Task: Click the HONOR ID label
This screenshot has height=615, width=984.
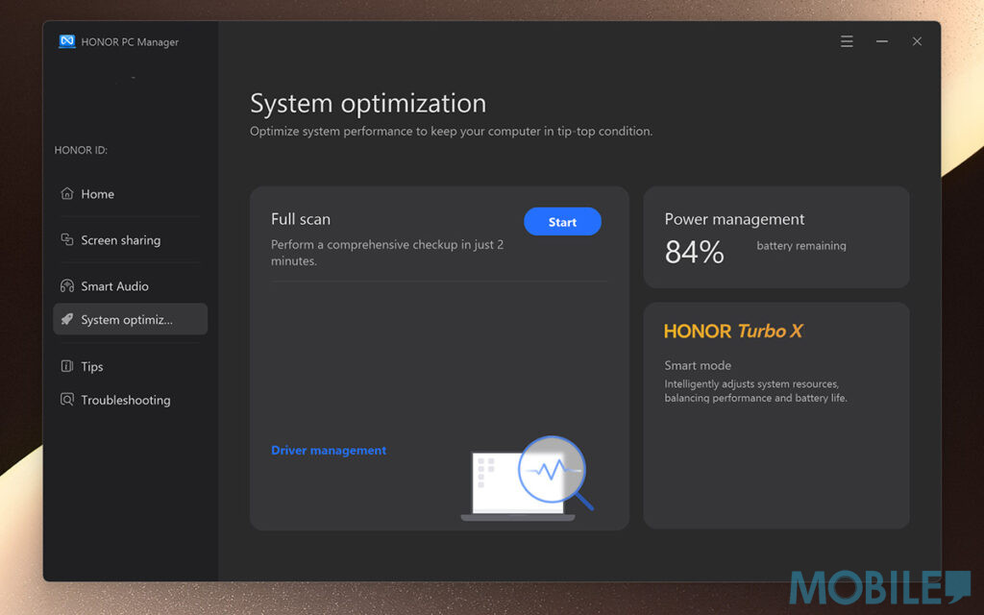Action: pyautogui.click(x=81, y=150)
